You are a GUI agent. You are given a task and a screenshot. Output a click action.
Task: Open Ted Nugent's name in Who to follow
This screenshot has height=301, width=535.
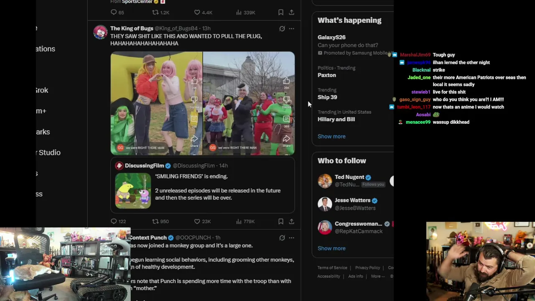coord(349,177)
